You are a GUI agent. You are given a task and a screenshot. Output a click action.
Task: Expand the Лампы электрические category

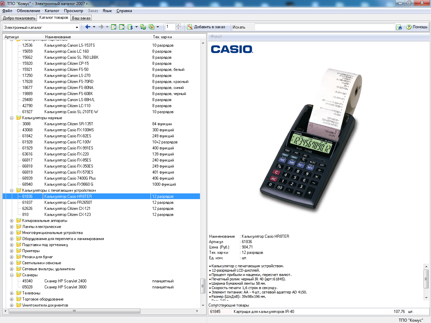11,227
